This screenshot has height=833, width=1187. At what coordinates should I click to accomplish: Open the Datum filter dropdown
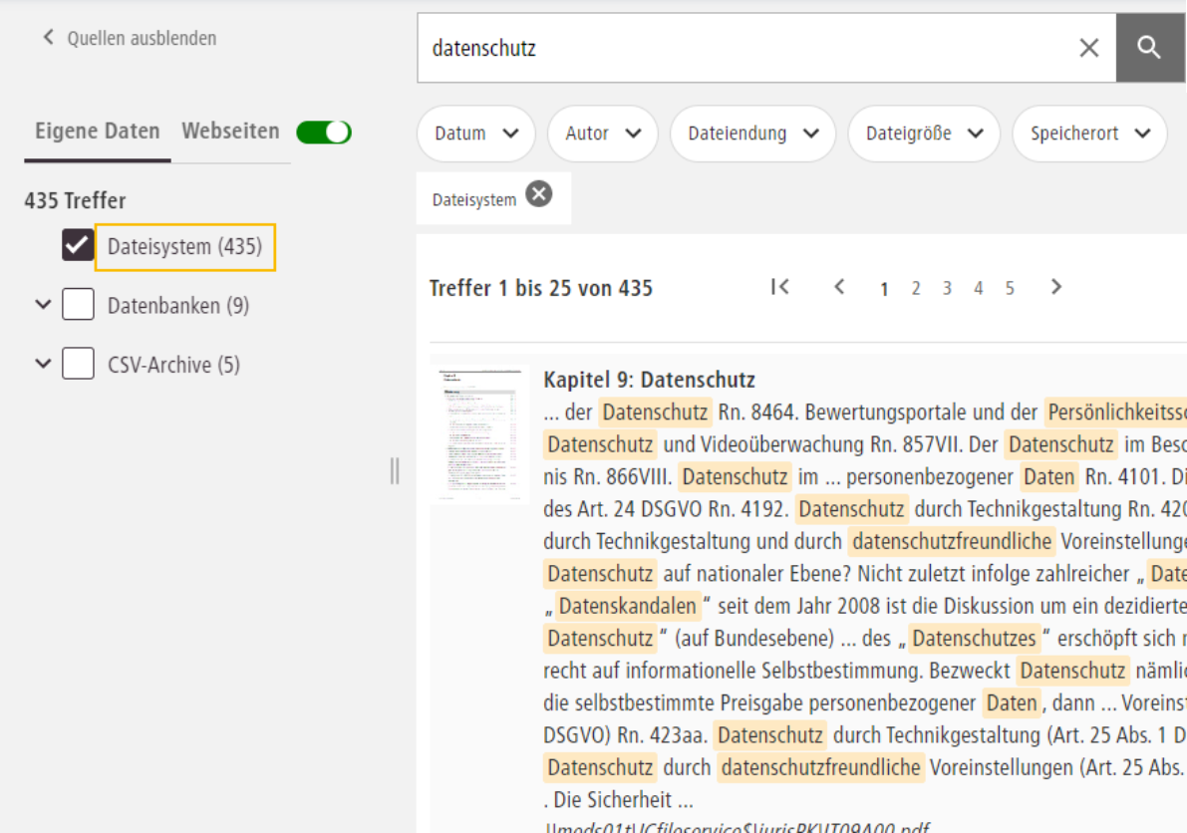pos(476,134)
